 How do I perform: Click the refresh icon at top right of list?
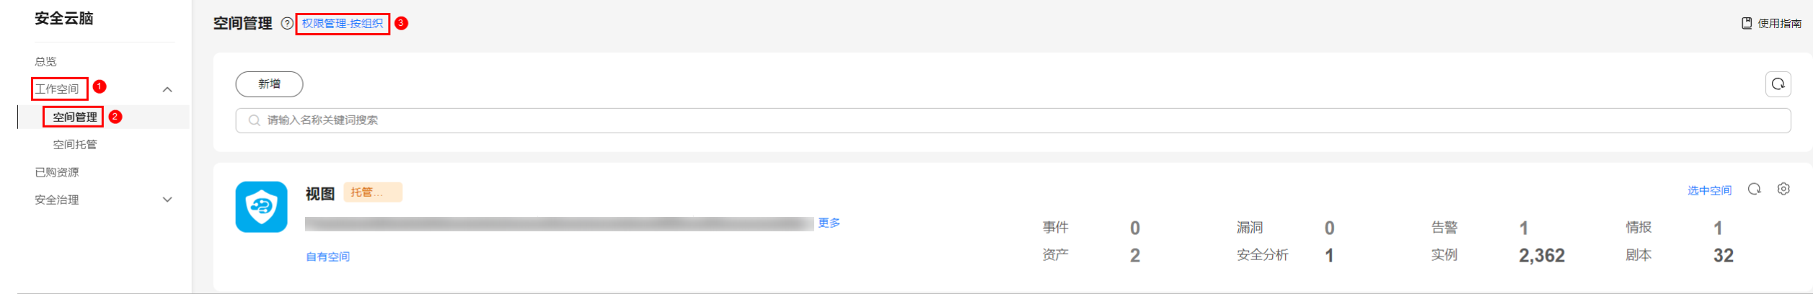pyautogui.click(x=1778, y=84)
